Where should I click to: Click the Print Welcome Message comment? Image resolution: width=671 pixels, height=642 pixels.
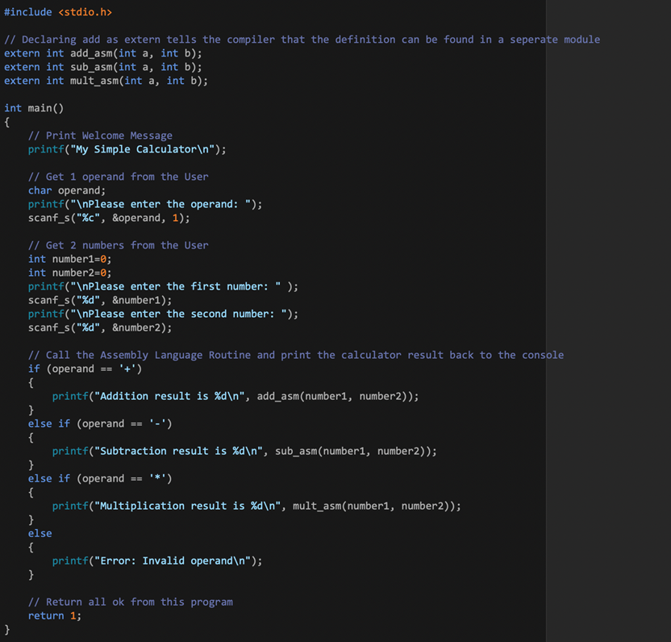[101, 135]
